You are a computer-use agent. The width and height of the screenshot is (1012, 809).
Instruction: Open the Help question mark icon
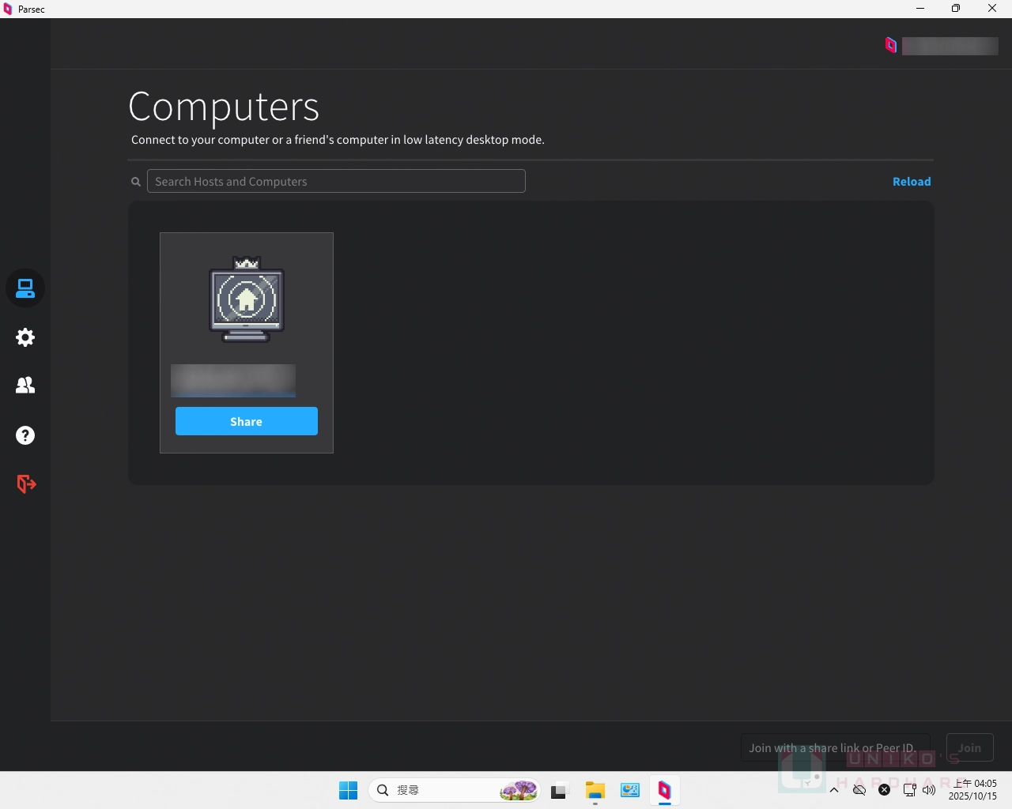(25, 435)
